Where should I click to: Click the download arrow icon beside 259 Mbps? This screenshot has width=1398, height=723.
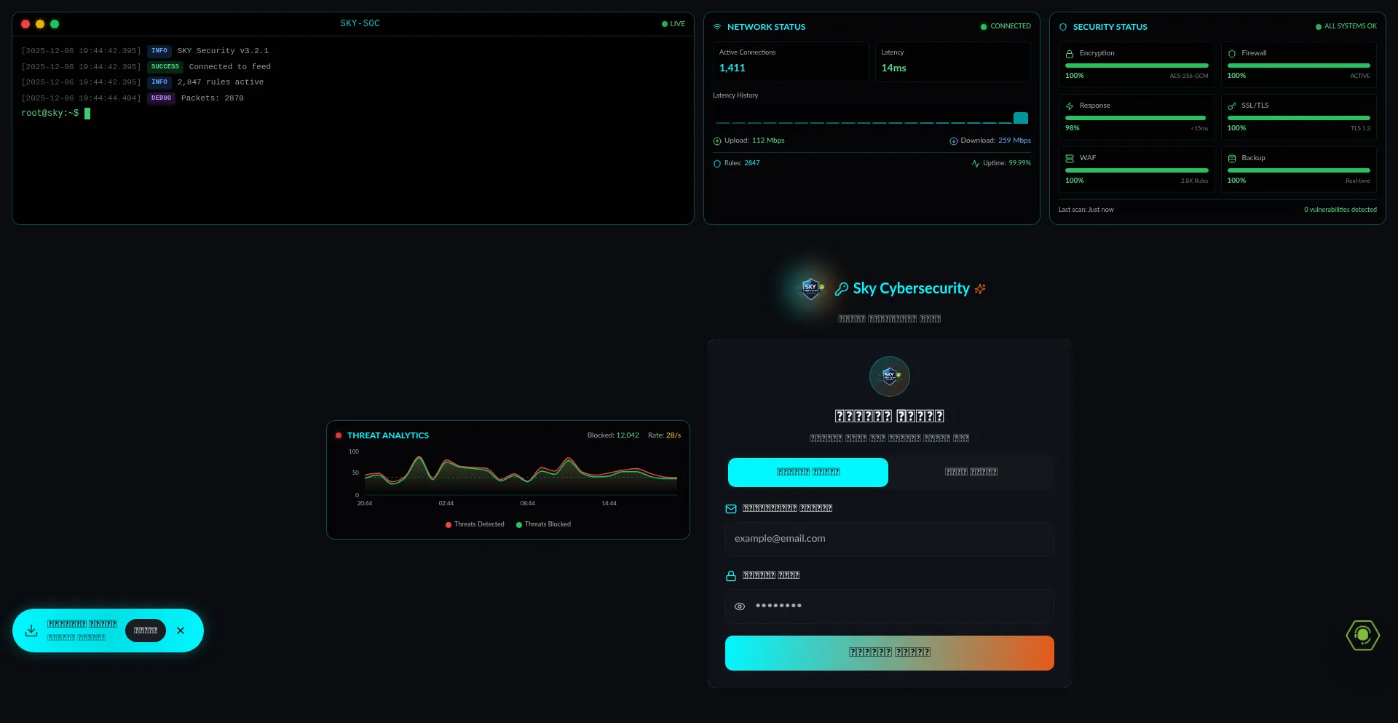(954, 141)
